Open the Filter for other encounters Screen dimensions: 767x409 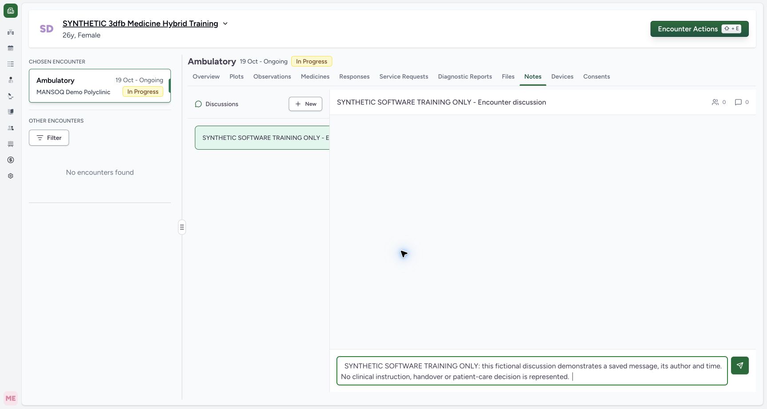coord(49,138)
